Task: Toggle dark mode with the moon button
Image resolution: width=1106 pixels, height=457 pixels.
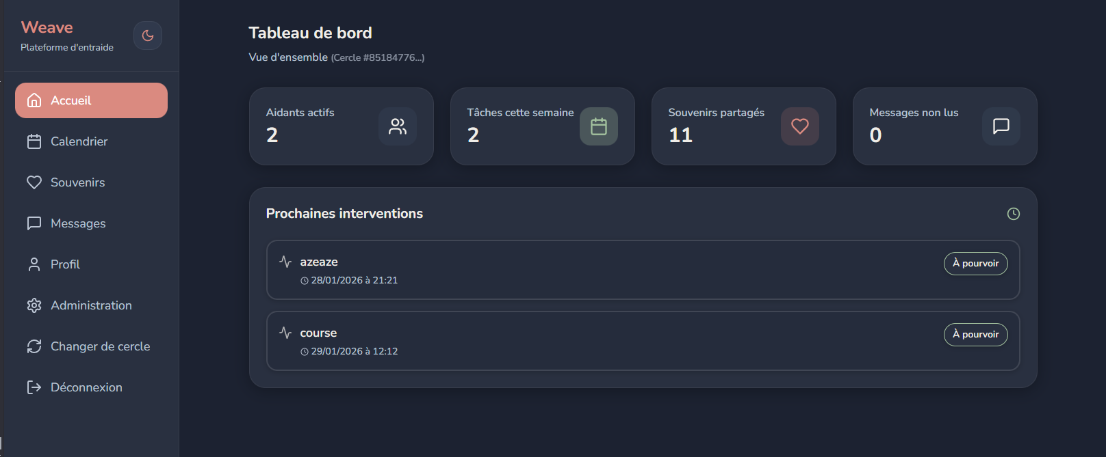Action: (148, 36)
